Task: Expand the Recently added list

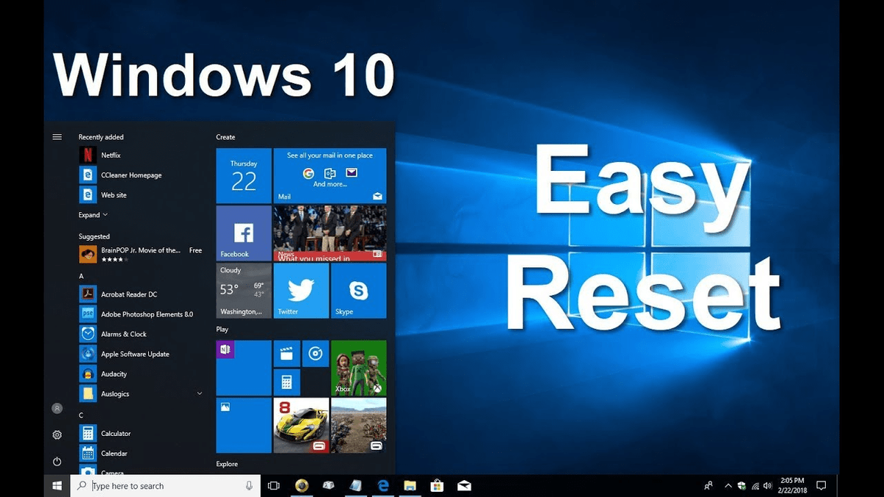Action: [x=93, y=214]
